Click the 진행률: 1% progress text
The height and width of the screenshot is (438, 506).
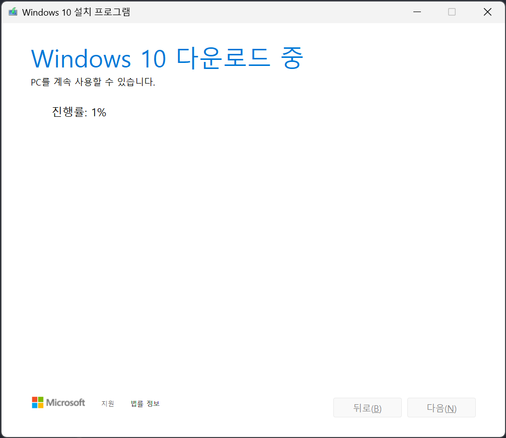point(79,112)
